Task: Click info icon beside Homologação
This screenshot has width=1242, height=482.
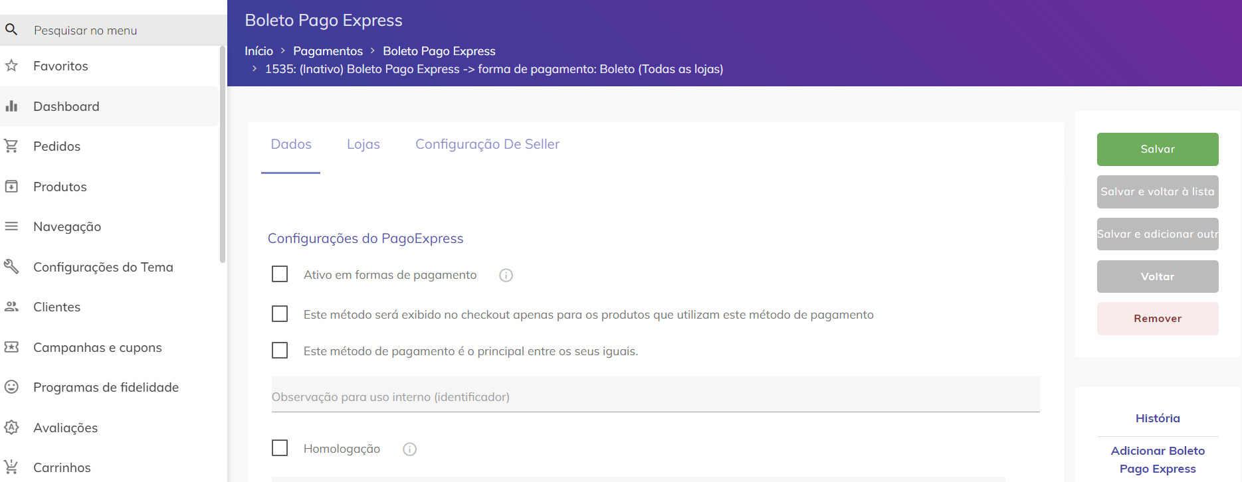Action: [410, 449]
